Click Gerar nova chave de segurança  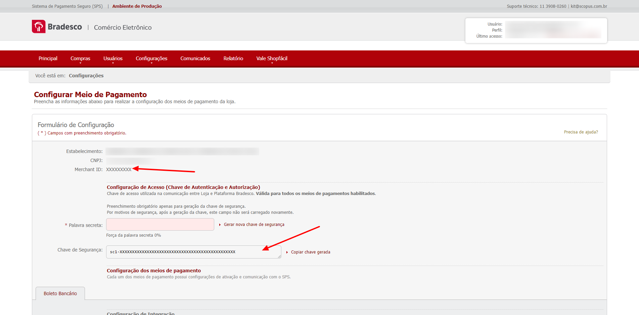click(x=254, y=225)
